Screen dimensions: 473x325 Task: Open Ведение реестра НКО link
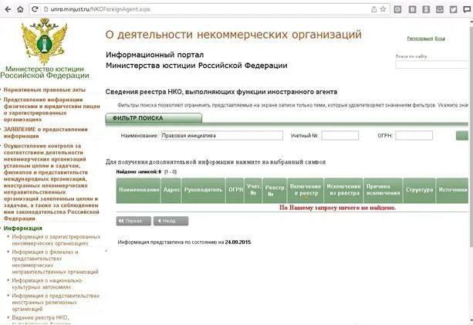tap(40, 317)
